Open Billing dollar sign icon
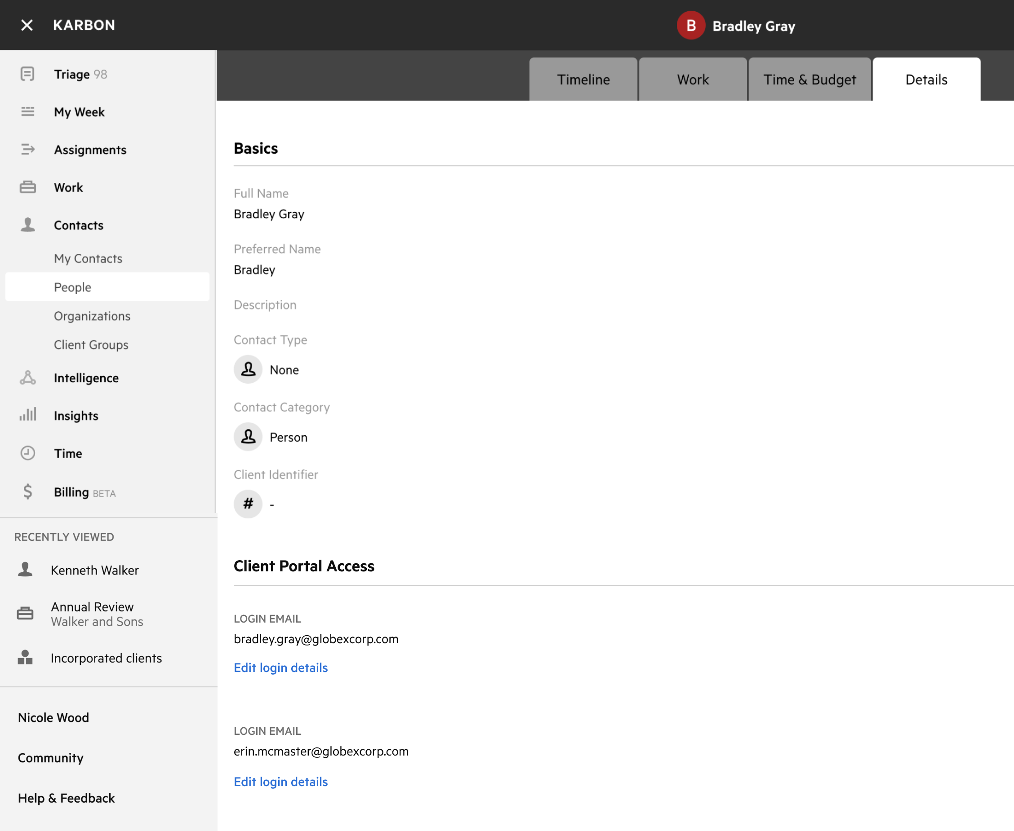 point(27,491)
